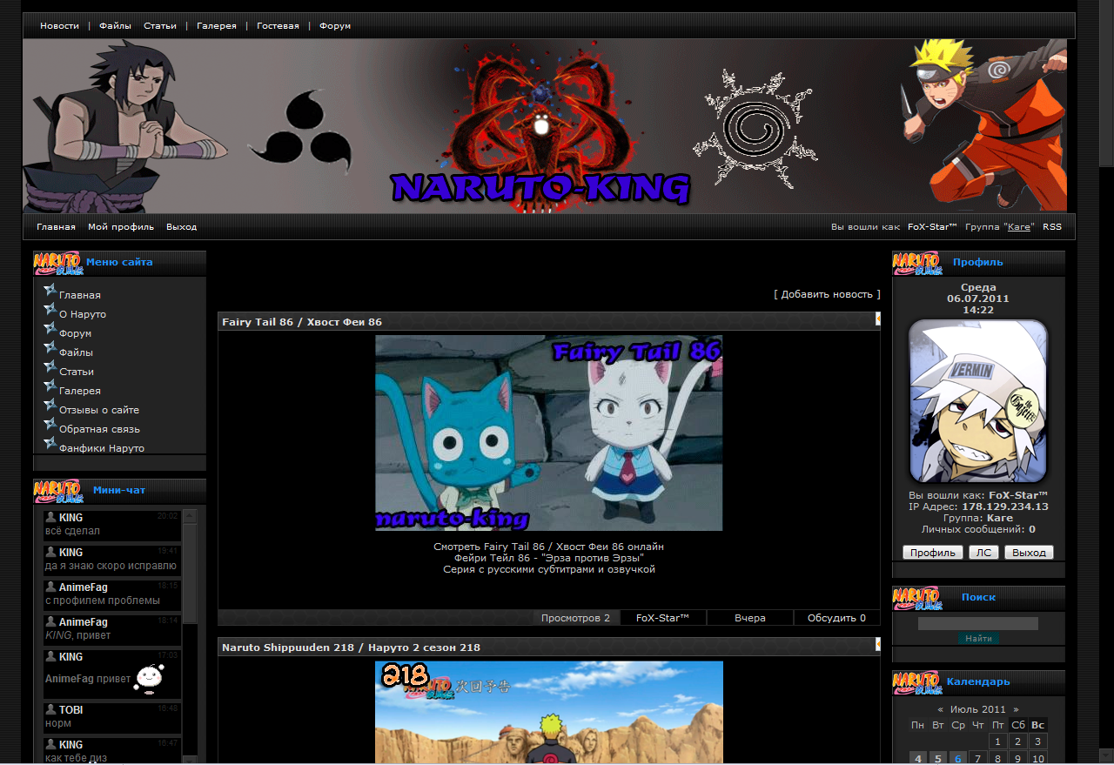
Task: Focus the search input field
Action: click(x=978, y=624)
